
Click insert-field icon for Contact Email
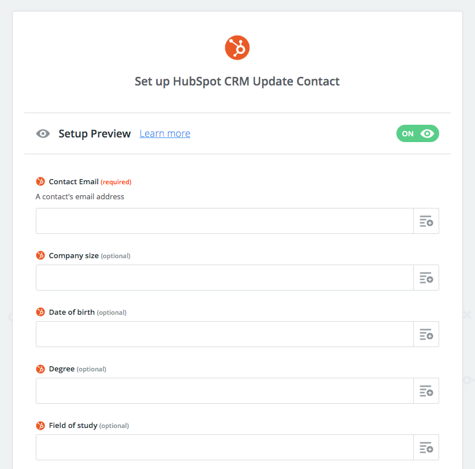point(426,221)
